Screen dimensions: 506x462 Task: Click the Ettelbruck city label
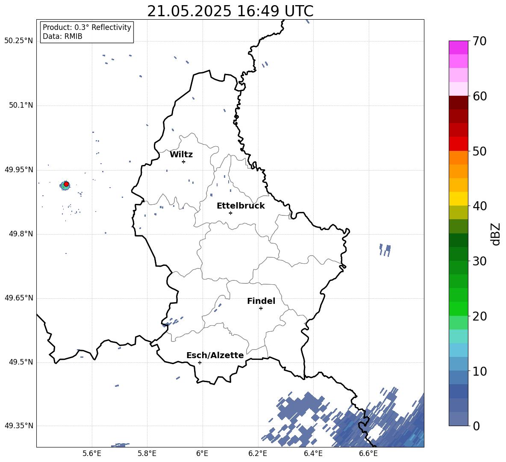click(x=241, y=206)
